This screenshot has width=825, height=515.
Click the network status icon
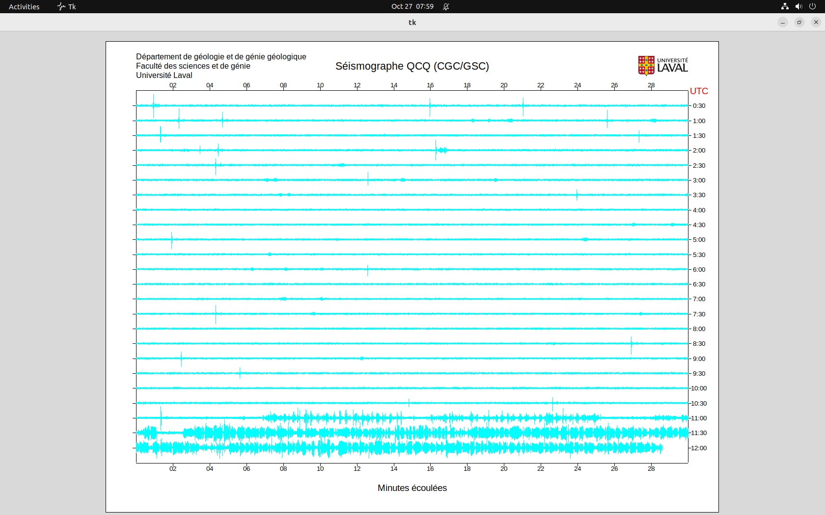(785, 6)
